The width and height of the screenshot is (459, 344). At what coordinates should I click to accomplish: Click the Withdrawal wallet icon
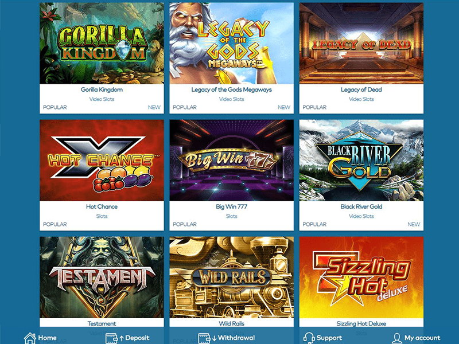point(204,338)
